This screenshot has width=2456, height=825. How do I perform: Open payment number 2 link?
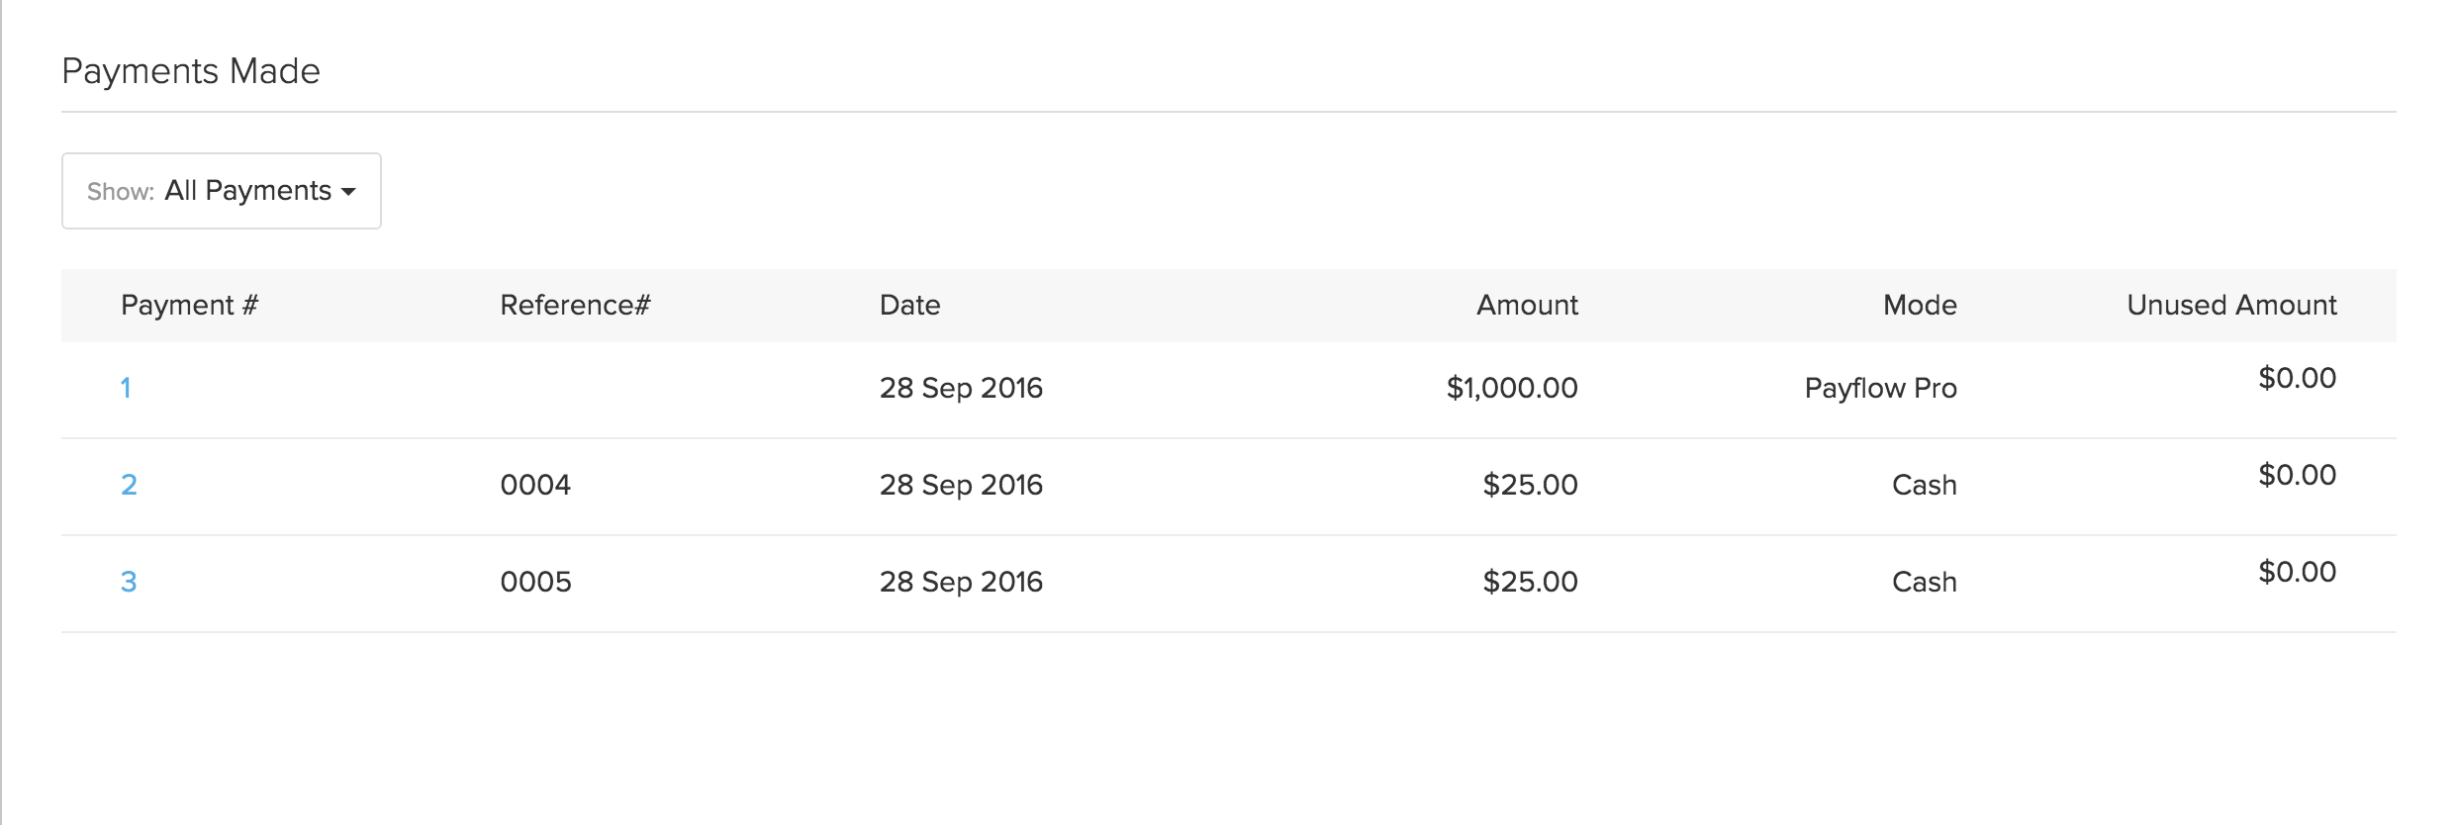129,485
